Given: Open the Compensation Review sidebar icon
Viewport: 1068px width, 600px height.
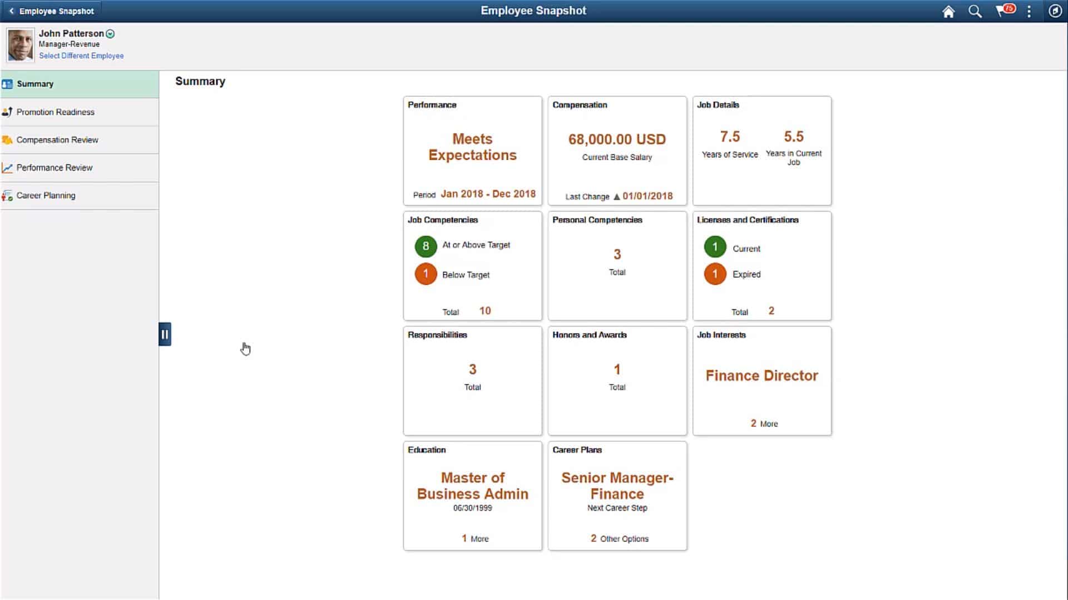Looking at the screenshot, I should tap(7, 139).
